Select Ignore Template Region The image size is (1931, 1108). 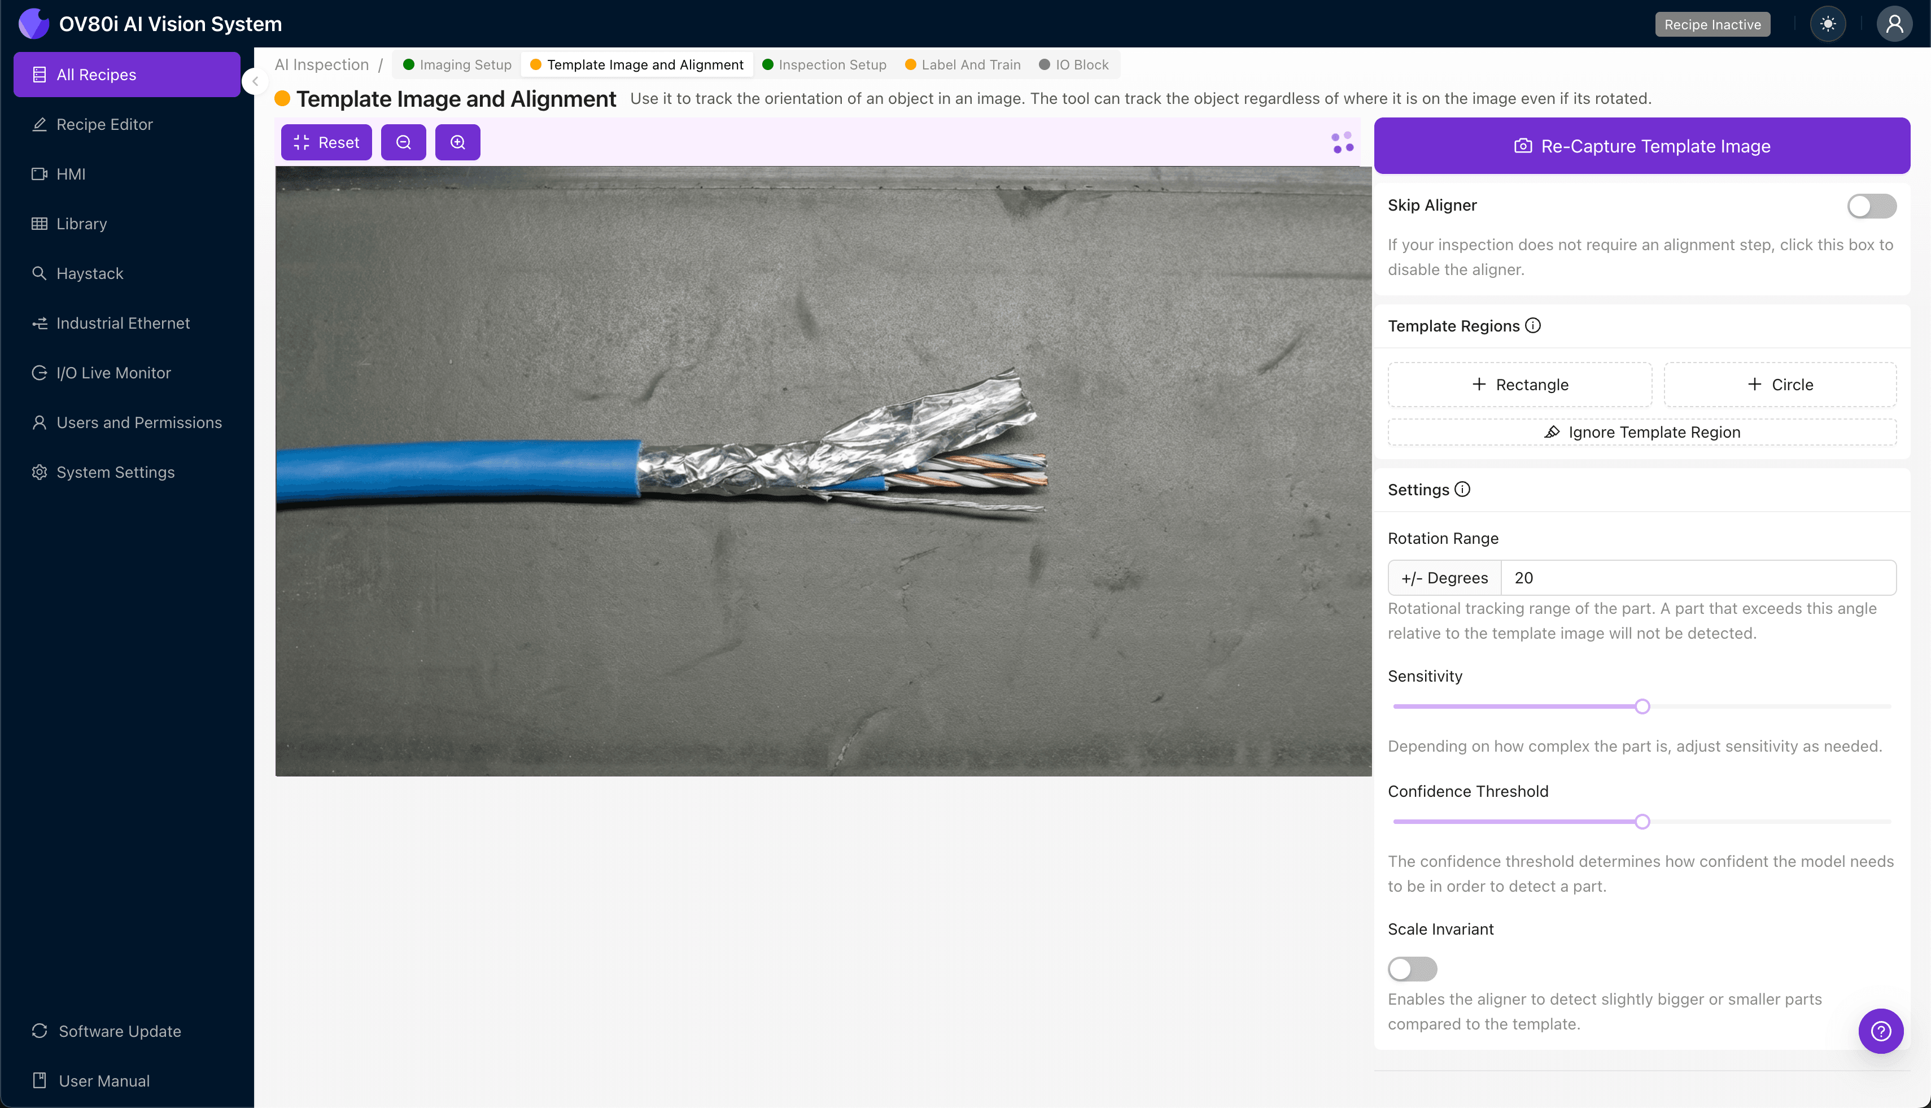point(1641,431)
